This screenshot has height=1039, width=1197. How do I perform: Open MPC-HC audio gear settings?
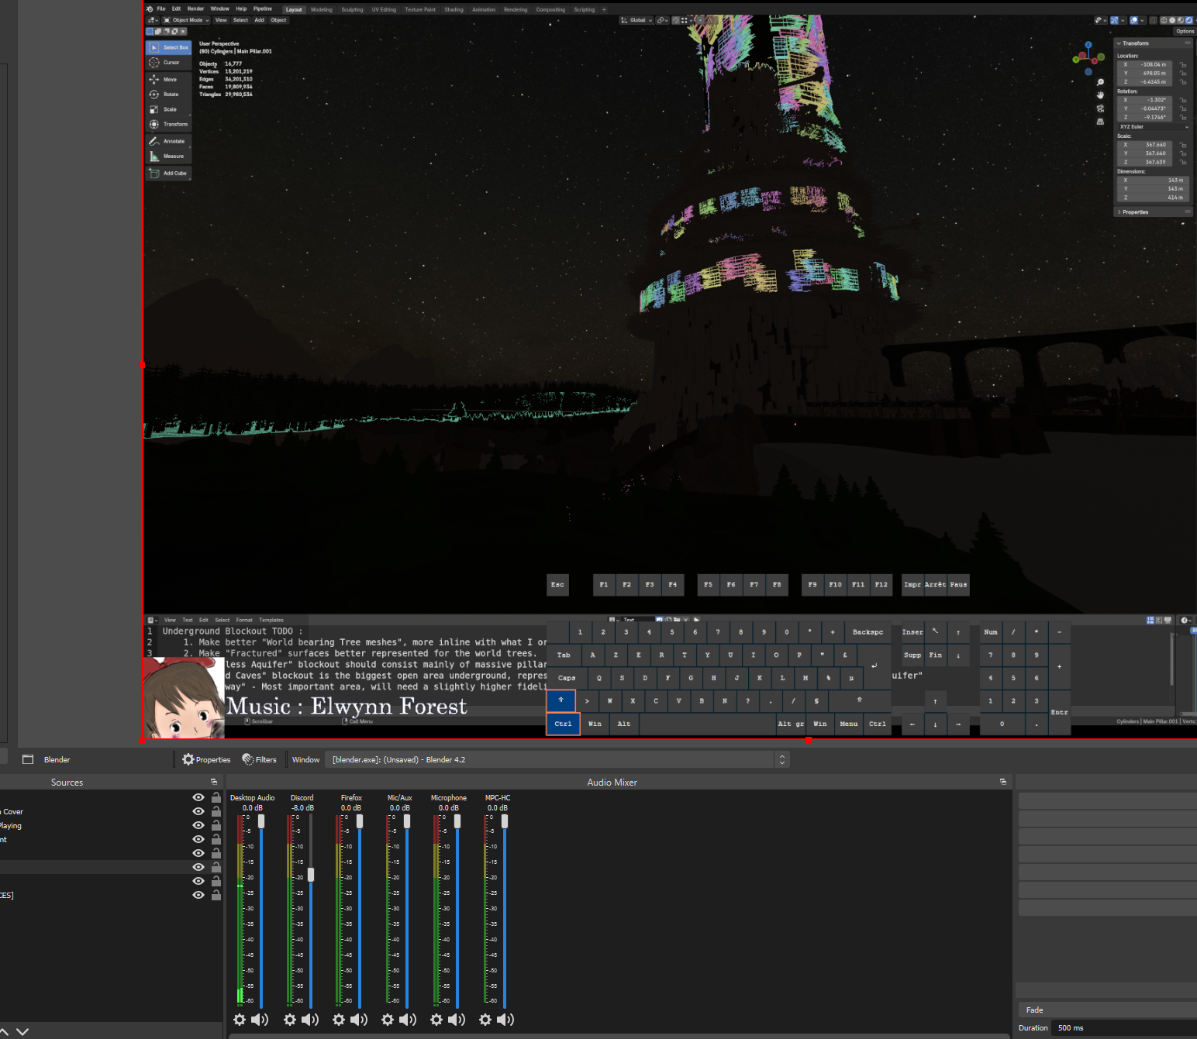[485, 1020]
